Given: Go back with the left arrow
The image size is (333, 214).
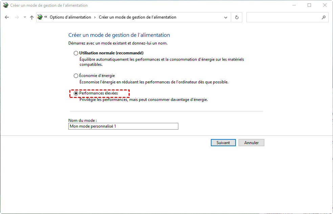Looking at the screenshot, I should click(x=7, y=17).
